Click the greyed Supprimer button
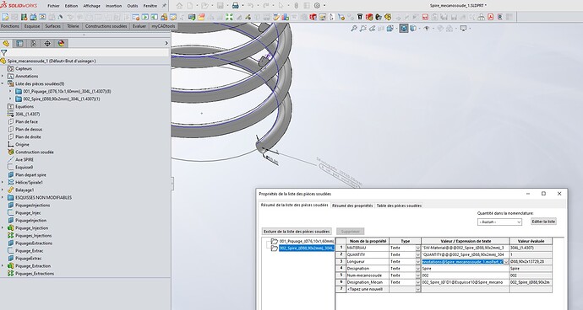Image resolution: width=583 pixels, height=310 pixels. [351, 232]
